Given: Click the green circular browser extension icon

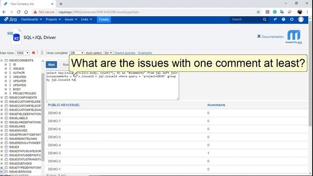Looking at the screenshot, I should (x=275, y=12).
